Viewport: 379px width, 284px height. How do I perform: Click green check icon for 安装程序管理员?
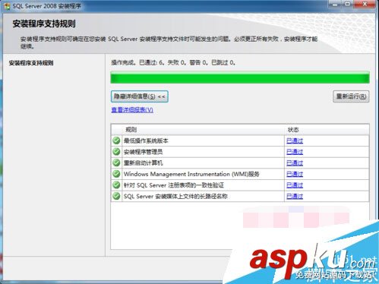tap(116, 152)
